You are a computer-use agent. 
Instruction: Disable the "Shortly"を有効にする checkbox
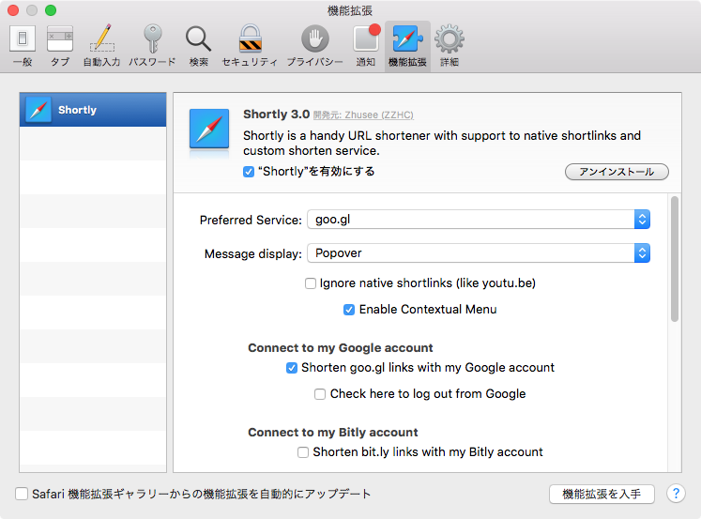(x=249, y=172)
